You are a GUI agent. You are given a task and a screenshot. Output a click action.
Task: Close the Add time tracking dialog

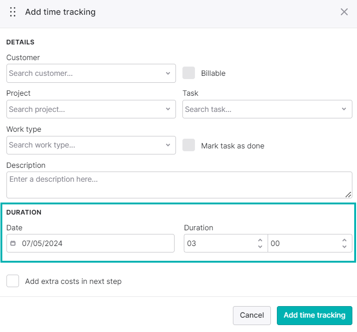[x=344, y=12]
